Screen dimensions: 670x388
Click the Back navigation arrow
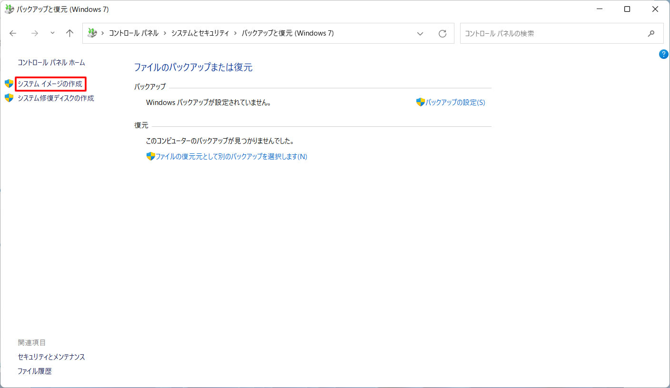(x=13, y=33)
